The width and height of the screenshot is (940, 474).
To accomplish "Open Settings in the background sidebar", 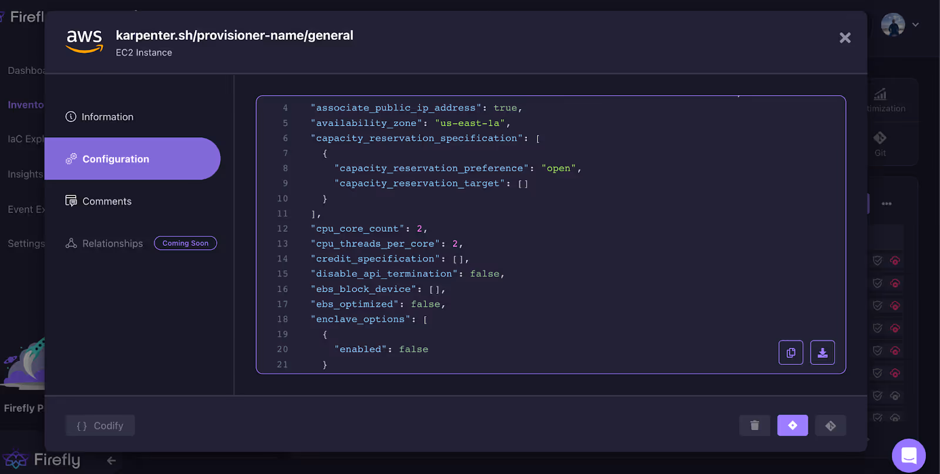I will [x=26, y=243].
